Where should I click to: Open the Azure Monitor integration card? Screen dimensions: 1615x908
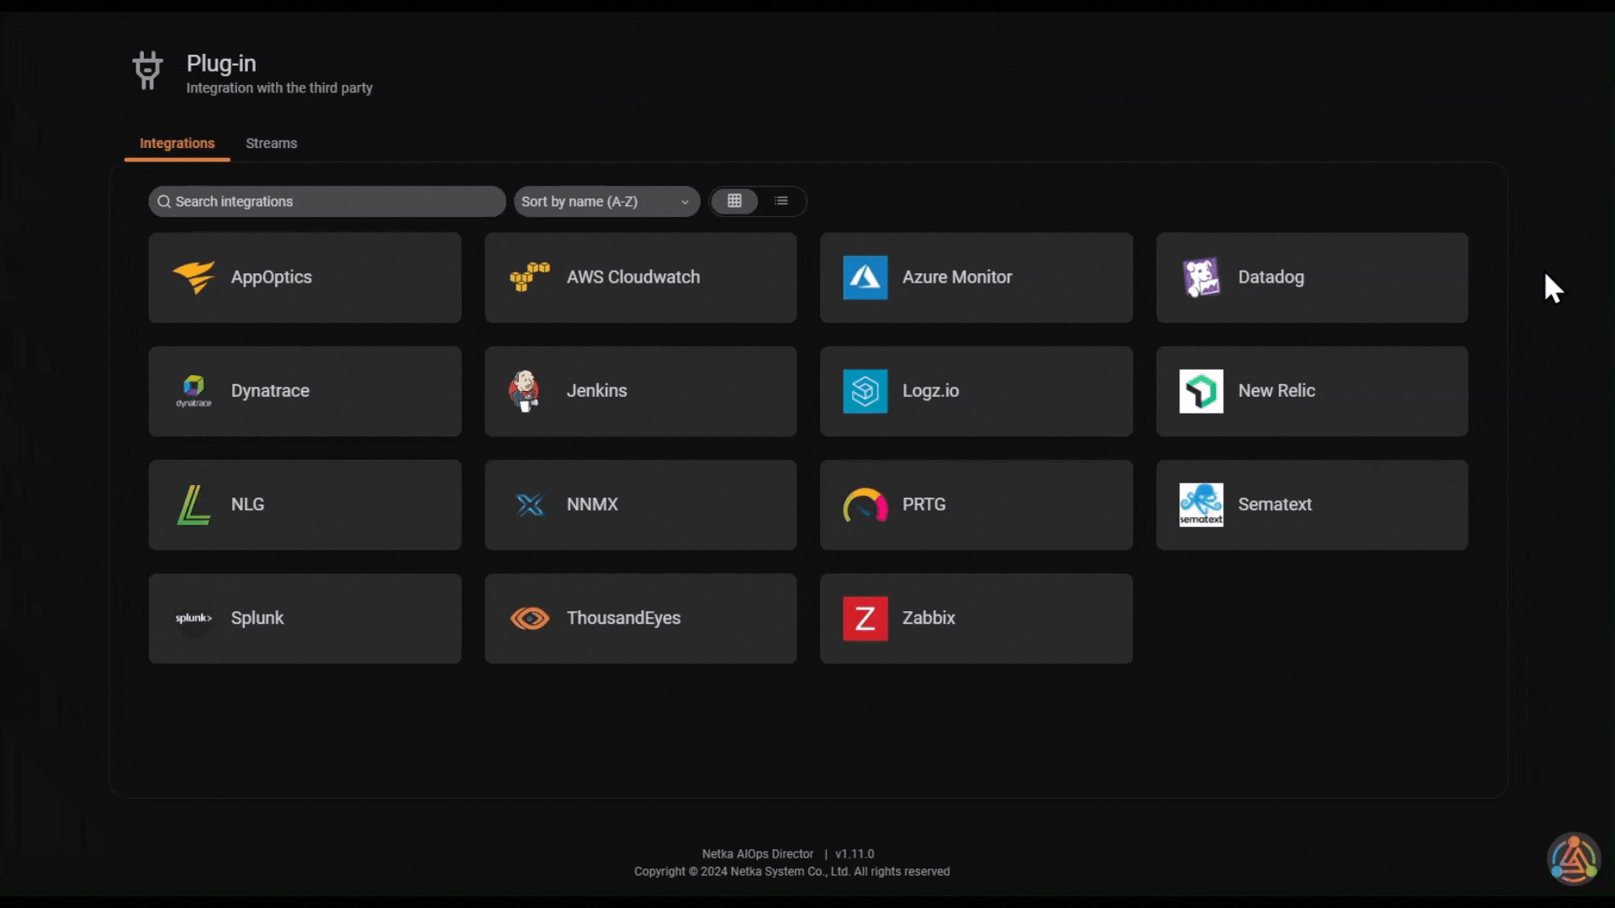(x=977, y=277)
